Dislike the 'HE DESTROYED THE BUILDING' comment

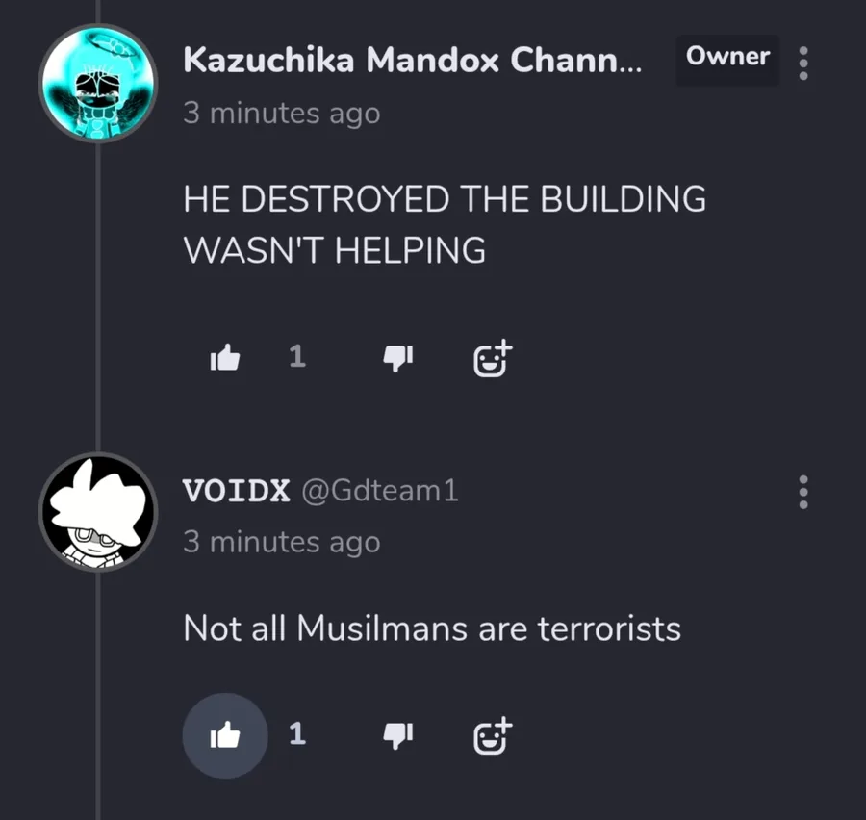[398, 358]
